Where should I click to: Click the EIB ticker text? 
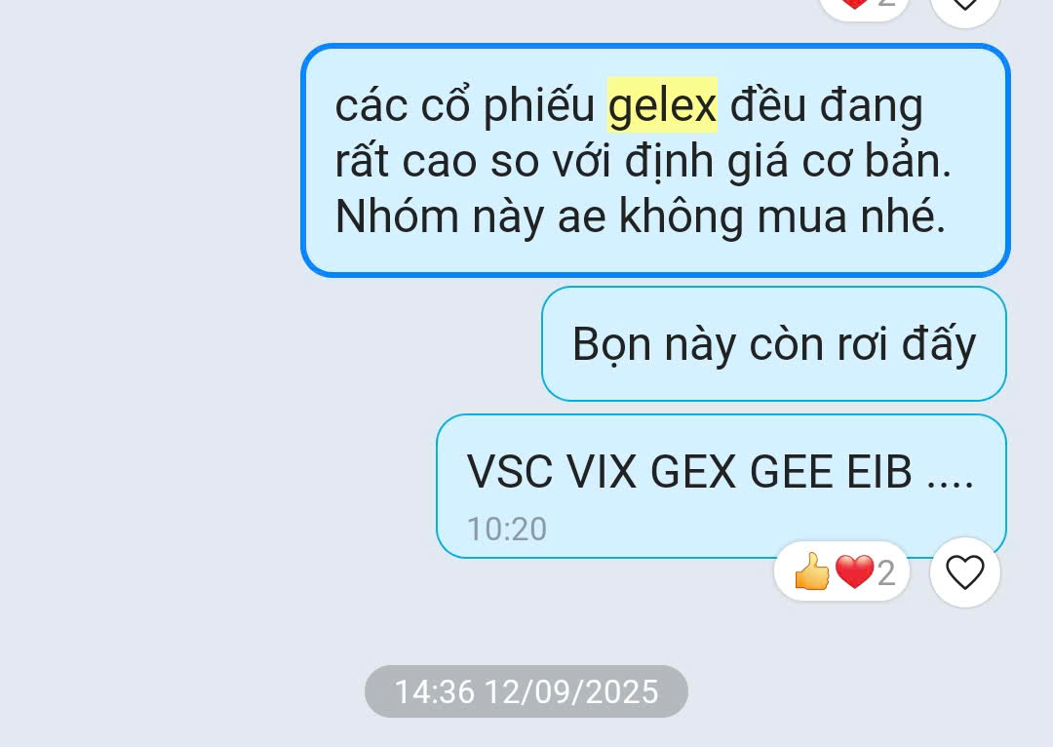point(879,472)
